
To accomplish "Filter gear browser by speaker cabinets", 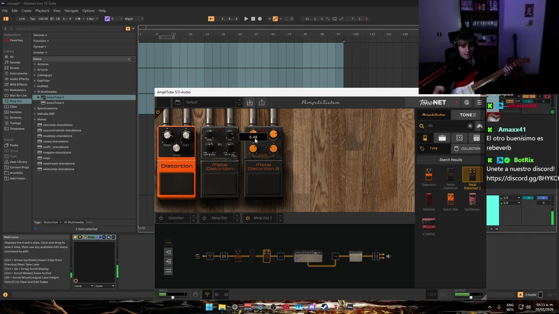I will [459, 138].
